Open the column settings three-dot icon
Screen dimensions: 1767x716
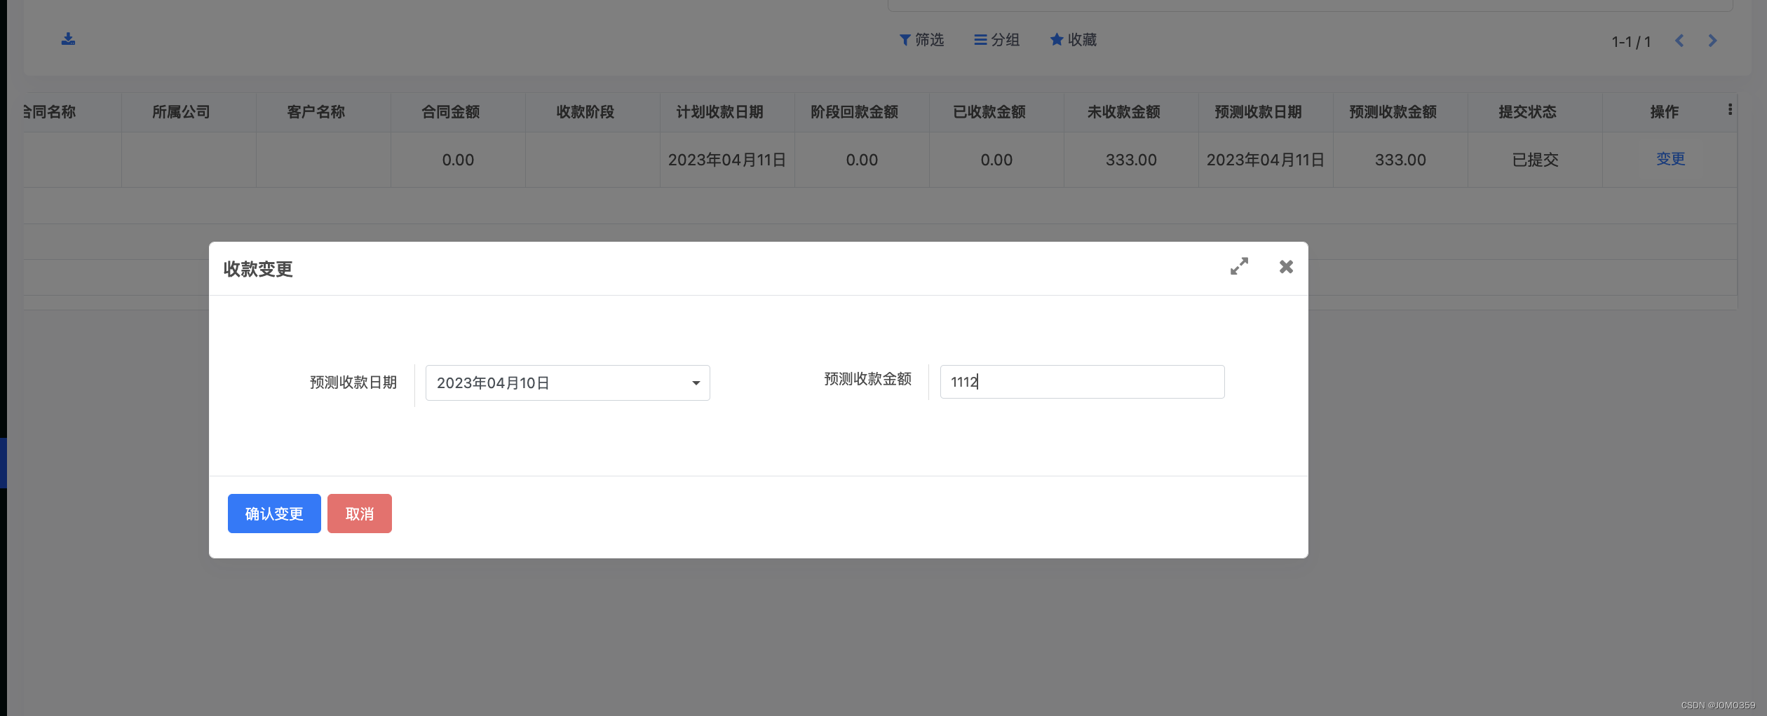click(x=1730, y=109)
